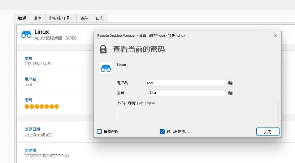Click the 查看当前的密码 dialog heading
Screen dimensions: 295x163
coord(139,49)
